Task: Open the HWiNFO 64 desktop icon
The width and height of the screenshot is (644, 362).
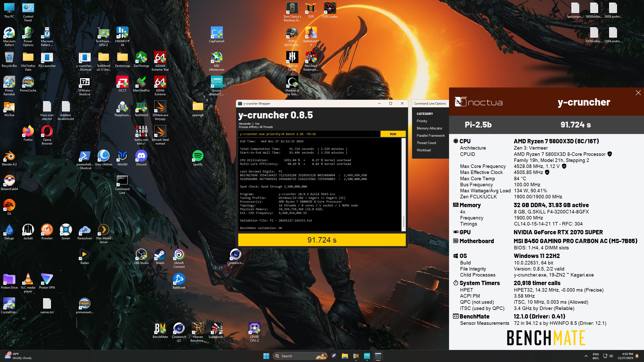Action: coord(122,36)
